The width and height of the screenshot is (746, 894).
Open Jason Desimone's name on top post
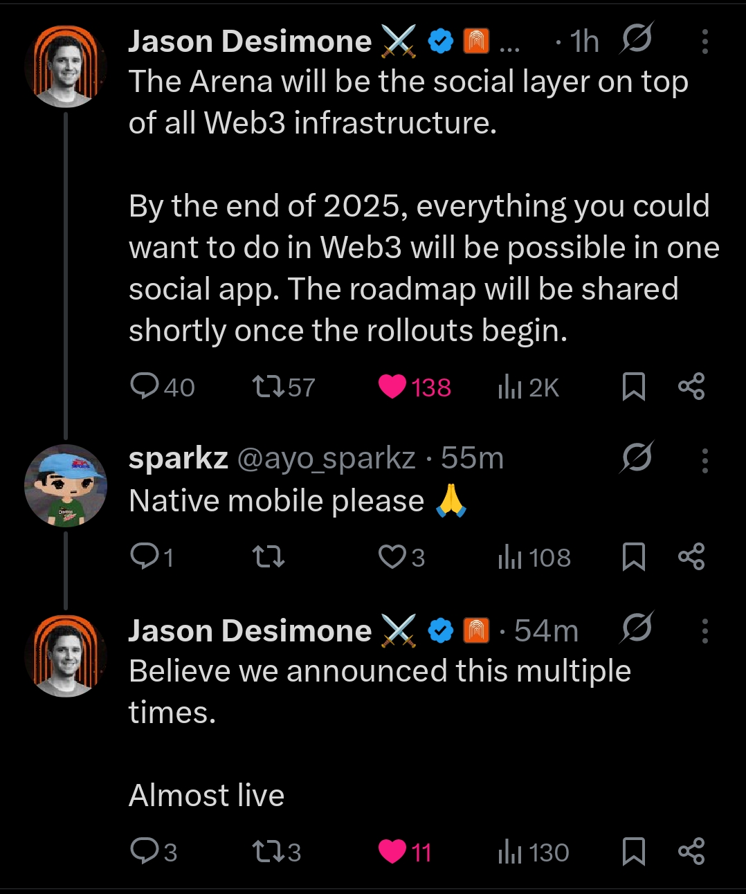[250, 42]
